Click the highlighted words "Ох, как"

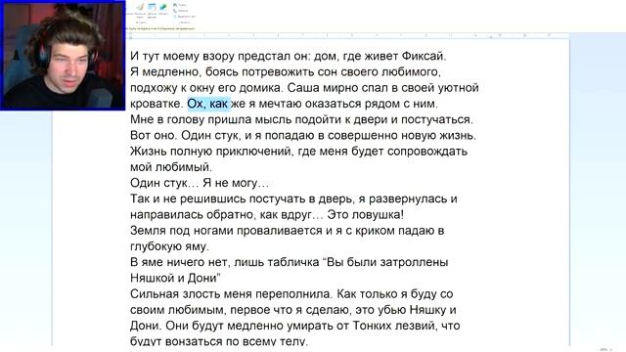click(207, 104)
